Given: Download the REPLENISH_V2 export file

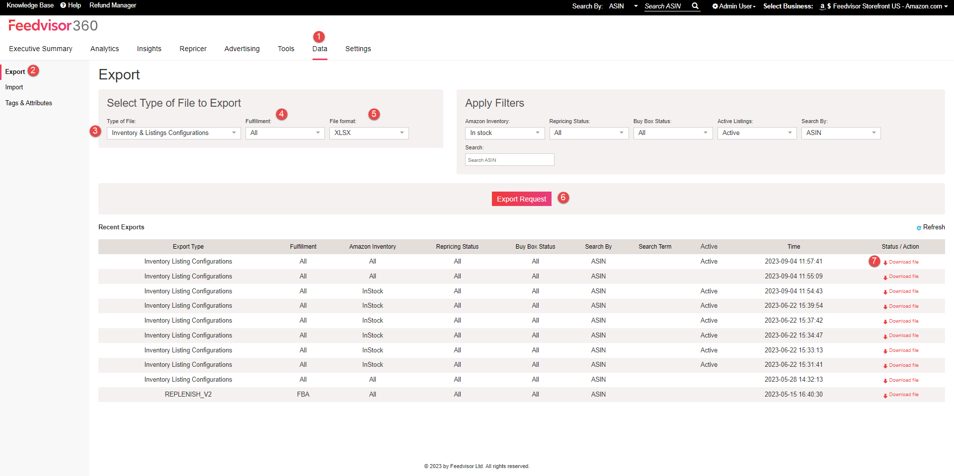Looking at the screenshot, I should point(901,395).
